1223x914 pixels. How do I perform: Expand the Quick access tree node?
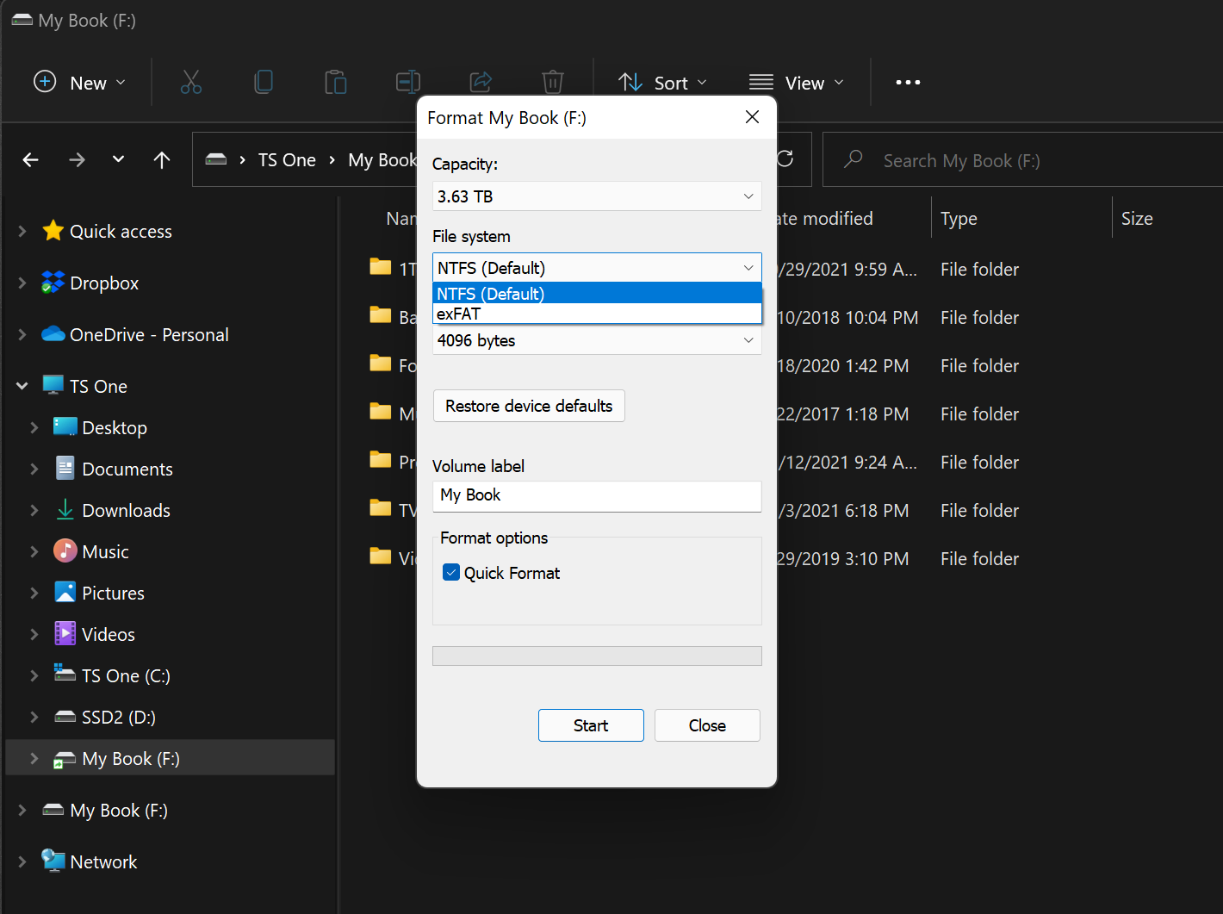coord(22,232)
